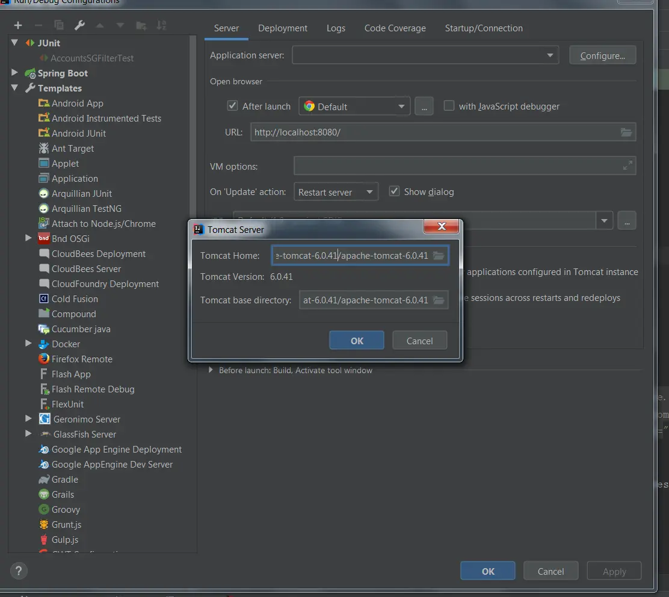This screenshot has height=597, width=669.
Task: Choose the Gradle template
Action: click(x=58, y=480)
